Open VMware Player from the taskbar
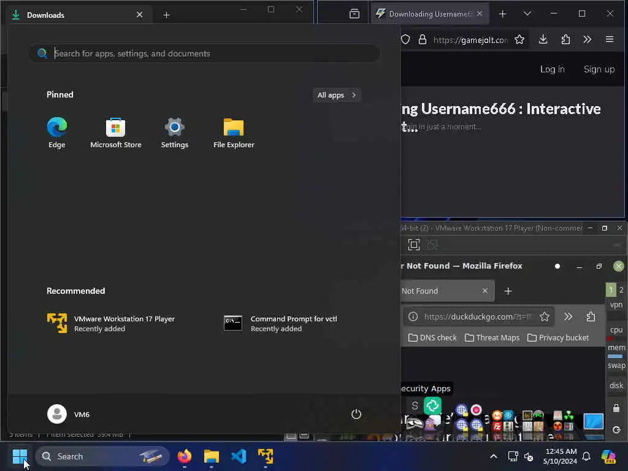Screen dimensions: 628x471 pyautogui.click(x=266, y=456)
